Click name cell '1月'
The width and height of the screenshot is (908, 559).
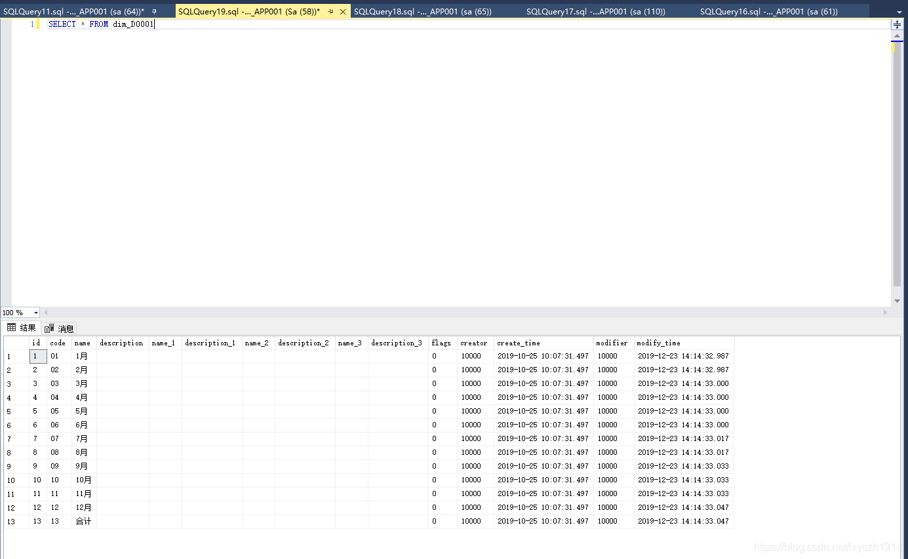point(84,357)
